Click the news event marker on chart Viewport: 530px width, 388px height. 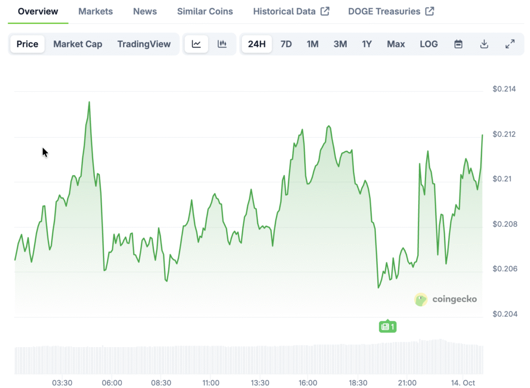coord(388,326)
